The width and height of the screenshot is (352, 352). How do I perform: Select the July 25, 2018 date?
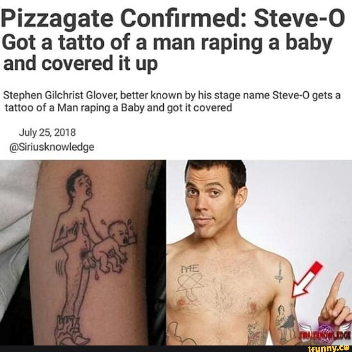pyautogui.click(x=47, y=132)
